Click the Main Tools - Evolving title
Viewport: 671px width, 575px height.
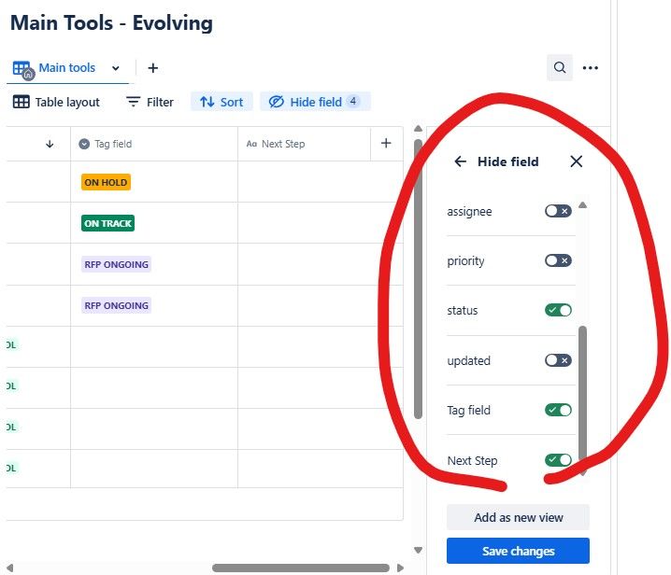111,23
